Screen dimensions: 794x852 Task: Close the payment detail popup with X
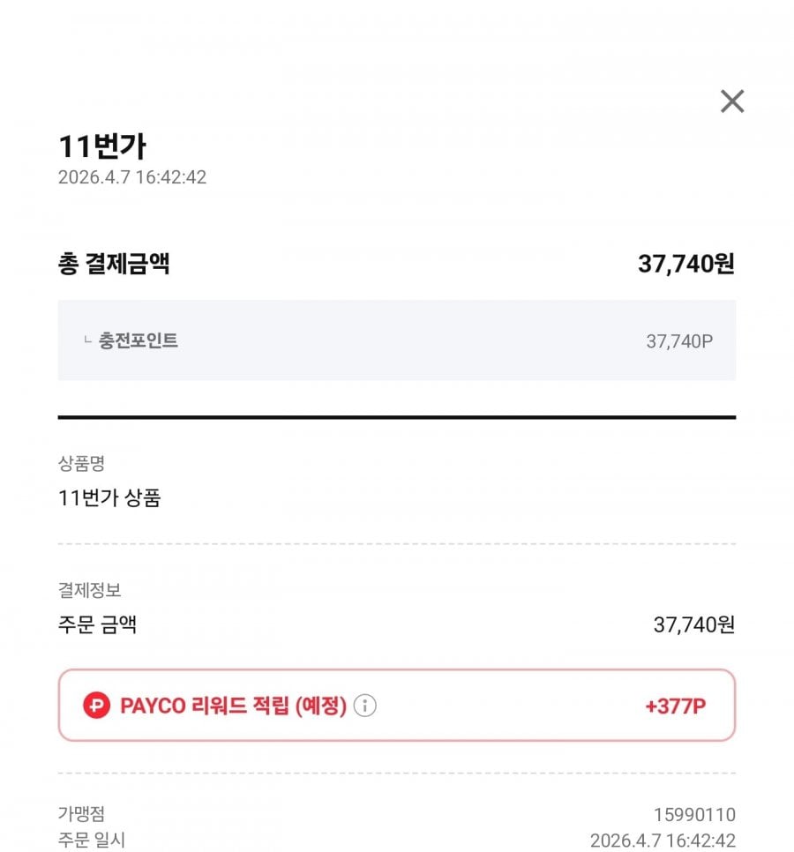(x=732, y=101)
